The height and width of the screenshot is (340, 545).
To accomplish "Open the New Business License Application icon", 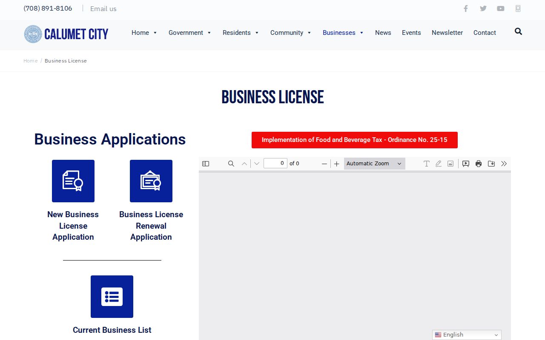I will coord(73,181).
